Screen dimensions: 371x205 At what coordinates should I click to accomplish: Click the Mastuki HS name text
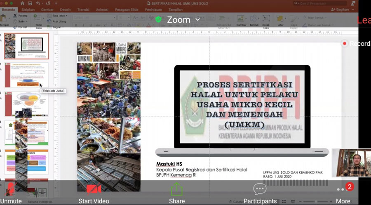[x=169, y=164]
